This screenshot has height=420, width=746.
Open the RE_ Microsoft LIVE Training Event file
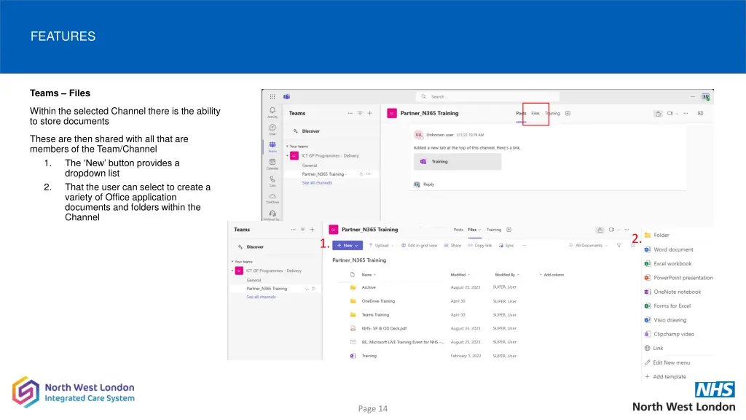tap(403, 343)
